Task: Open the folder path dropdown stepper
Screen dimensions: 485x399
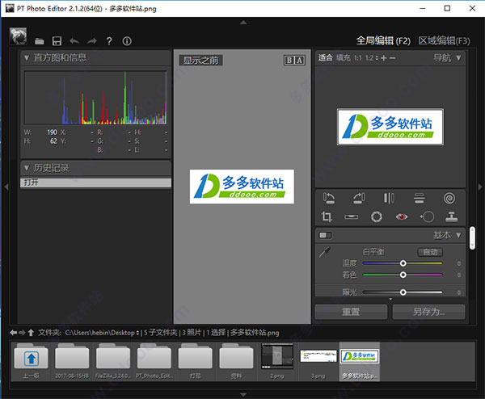Action: tap(137, 333)
